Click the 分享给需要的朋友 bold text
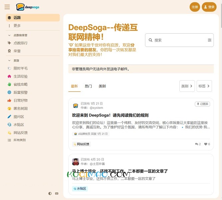The width and height of the screenshot is (222, 200). [x=101, y=48]
